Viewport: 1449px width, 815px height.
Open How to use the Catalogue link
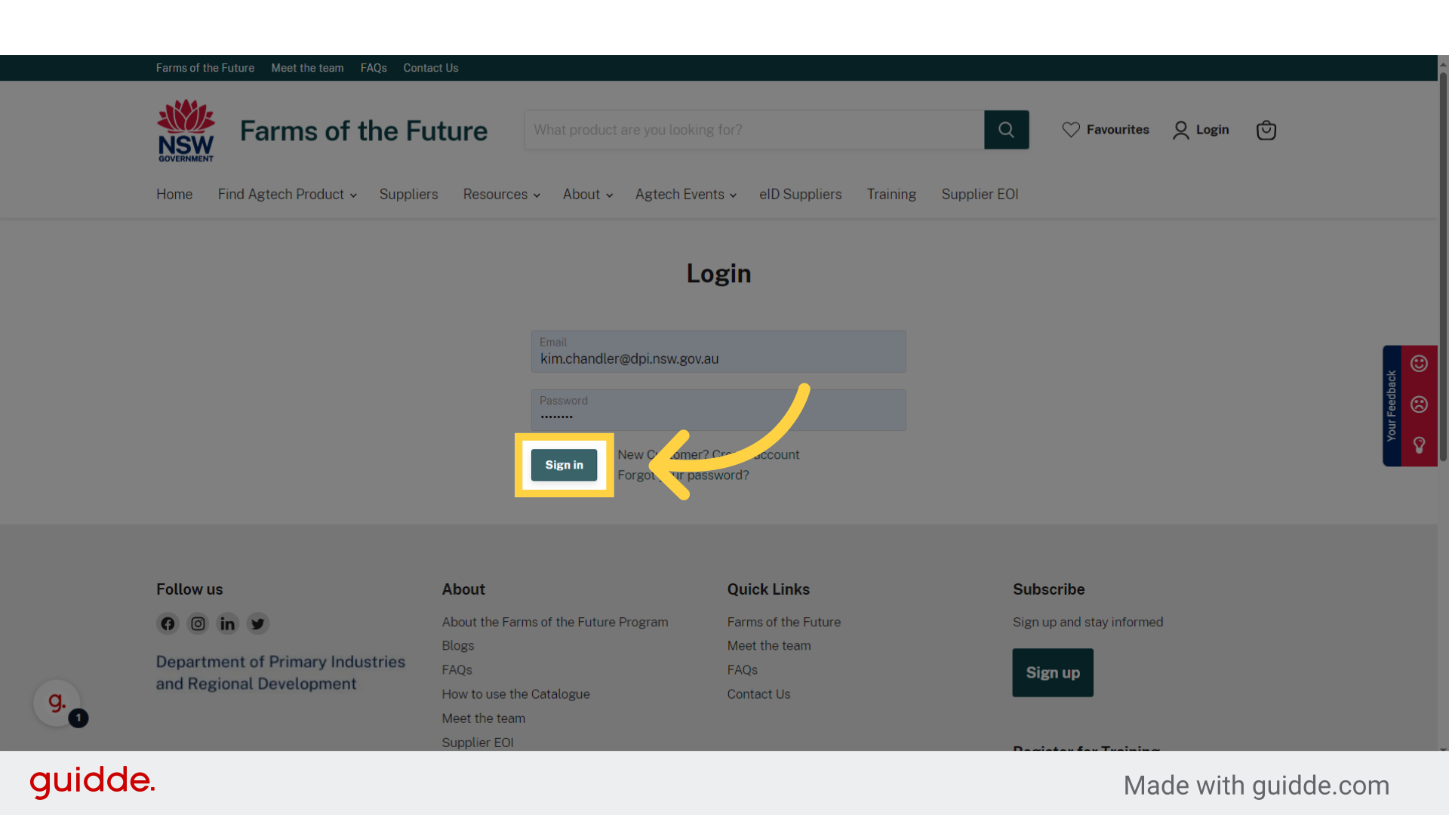[x=515, y=694]
